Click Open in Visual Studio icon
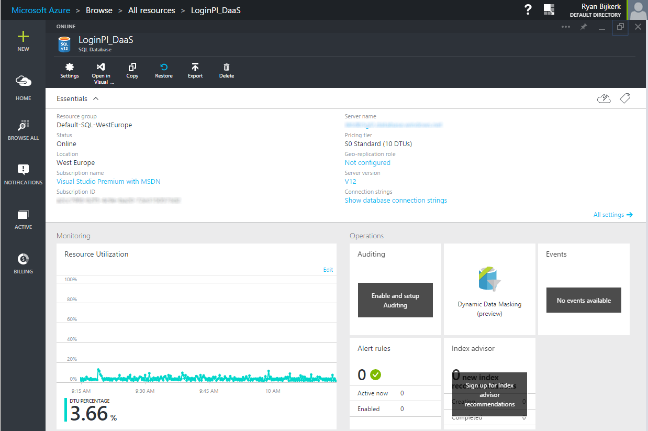This screenshot has height=431, width=648. (x=101, y=67)
